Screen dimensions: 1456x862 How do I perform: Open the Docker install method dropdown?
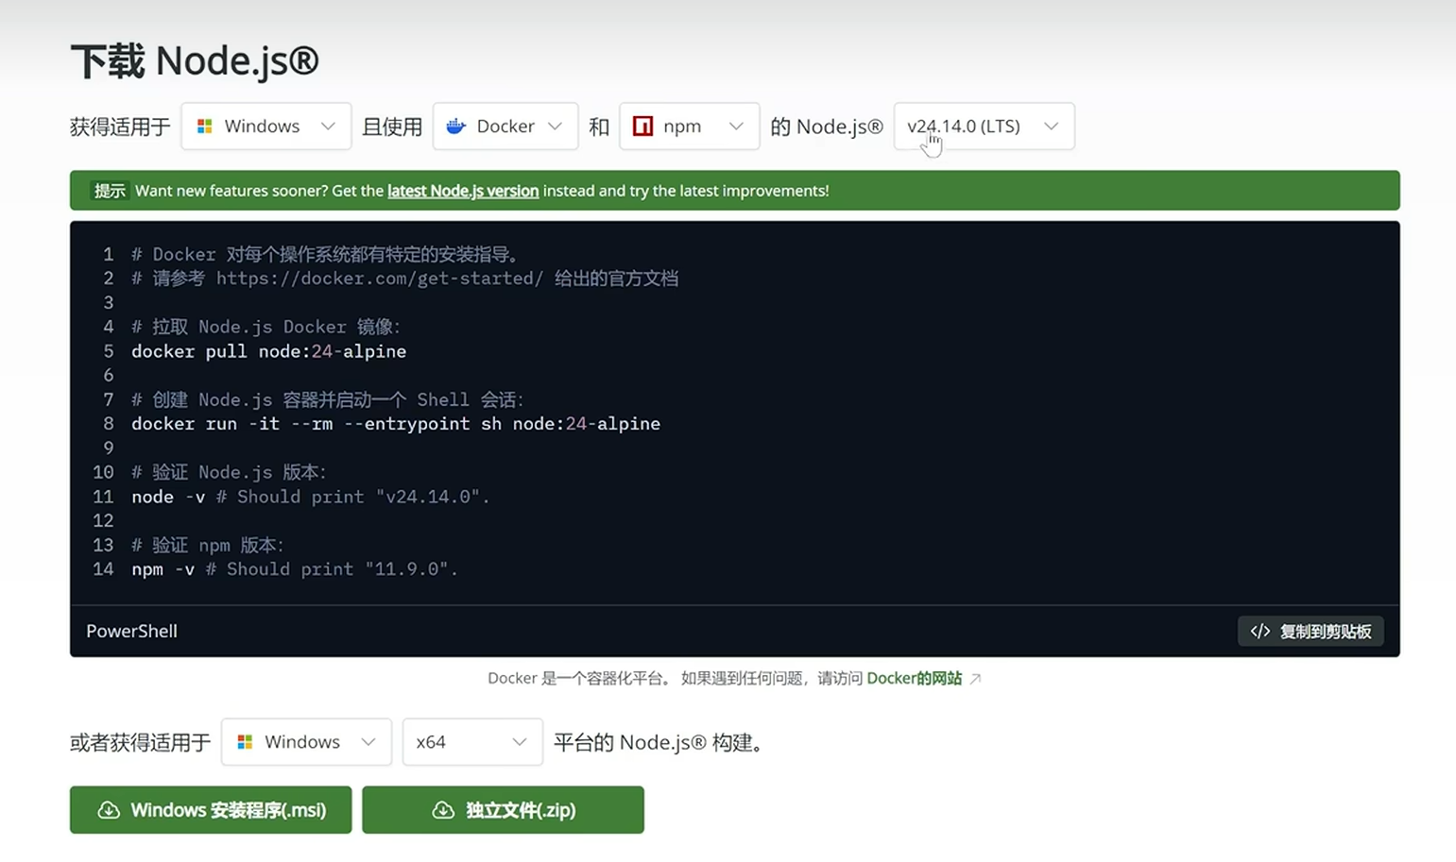coord(505,126)
